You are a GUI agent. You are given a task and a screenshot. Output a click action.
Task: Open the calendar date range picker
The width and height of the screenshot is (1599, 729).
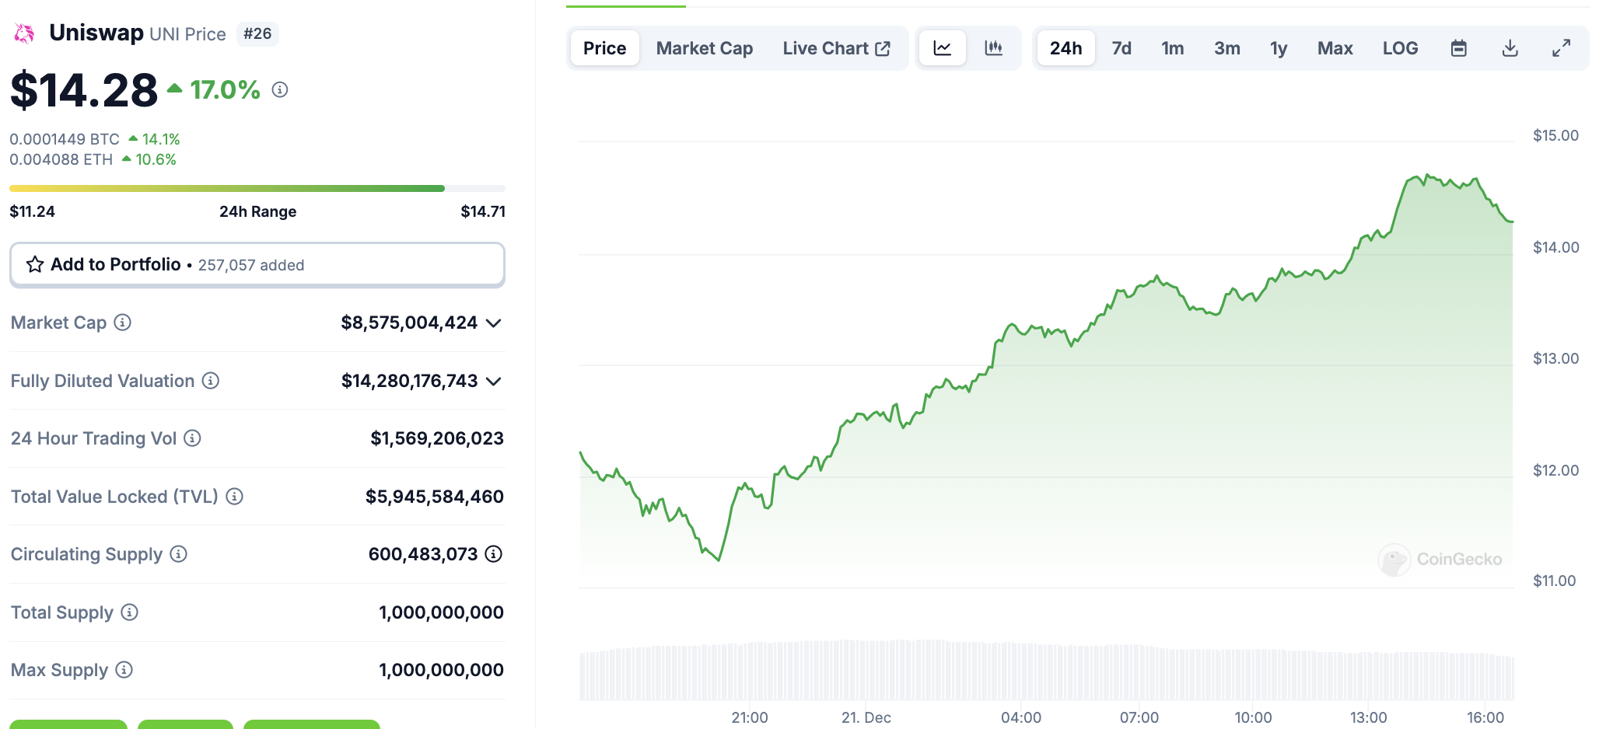point(1458,48)
